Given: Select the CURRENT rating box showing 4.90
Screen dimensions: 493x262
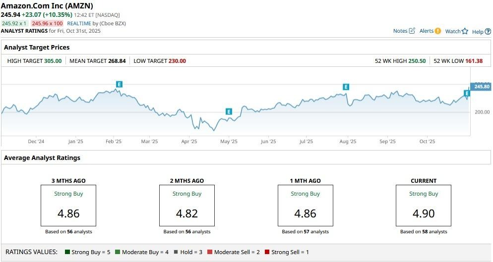Looking at the screenshot, I should (423, 205).
